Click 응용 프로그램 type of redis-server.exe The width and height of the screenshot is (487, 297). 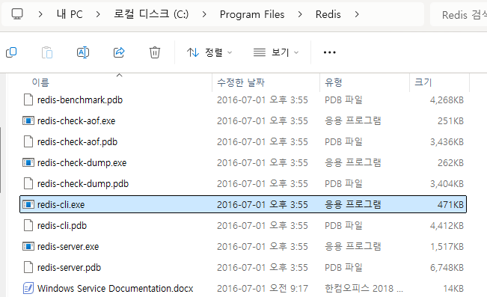(x=353, y=246)
